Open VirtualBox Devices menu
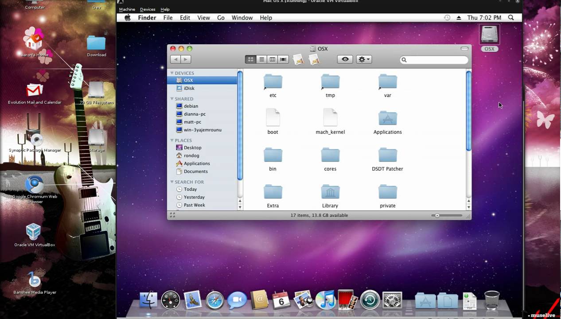The image size is (561, 319). [x=148, y=9]
